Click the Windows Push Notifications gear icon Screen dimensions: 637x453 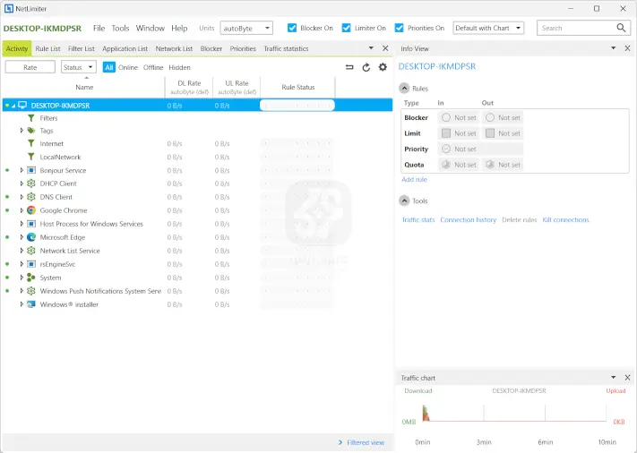(31, 291)
